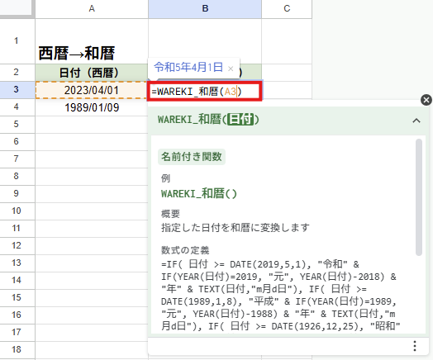The image size is (433, 360).
Task: Click the 数式の定義 heading
Action: [x=185, y=250]
